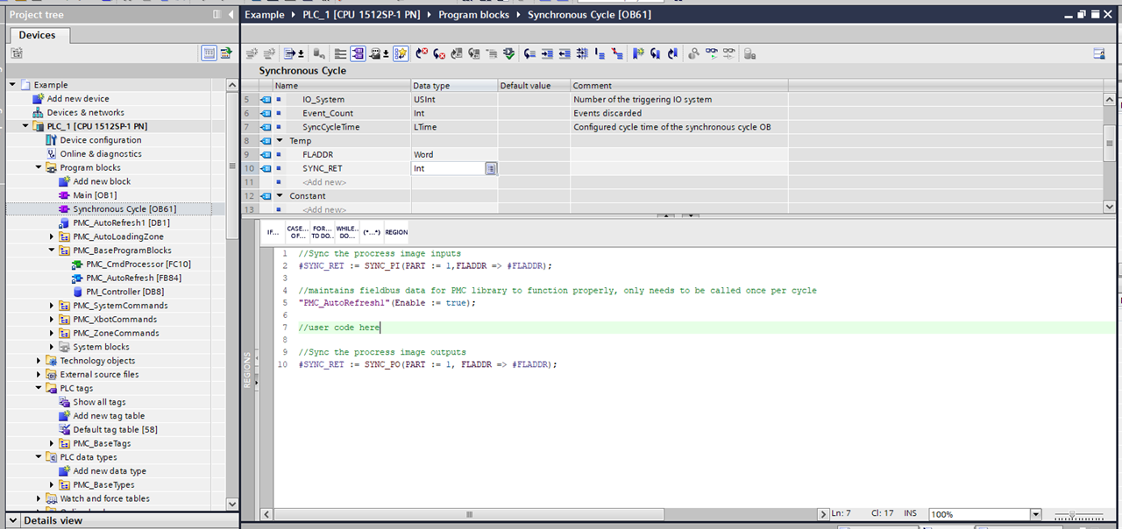
Task: Set a bookmark using the bookmark icon
Action: pos(637,53)
